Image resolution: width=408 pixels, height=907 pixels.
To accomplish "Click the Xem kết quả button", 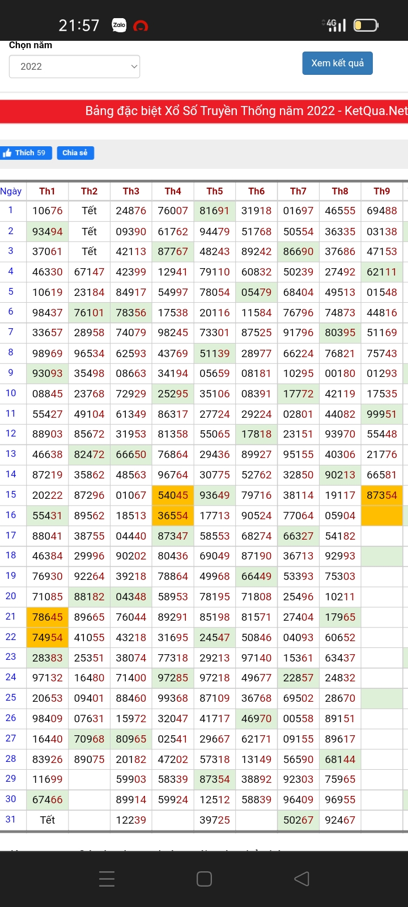I will [337, 63].
